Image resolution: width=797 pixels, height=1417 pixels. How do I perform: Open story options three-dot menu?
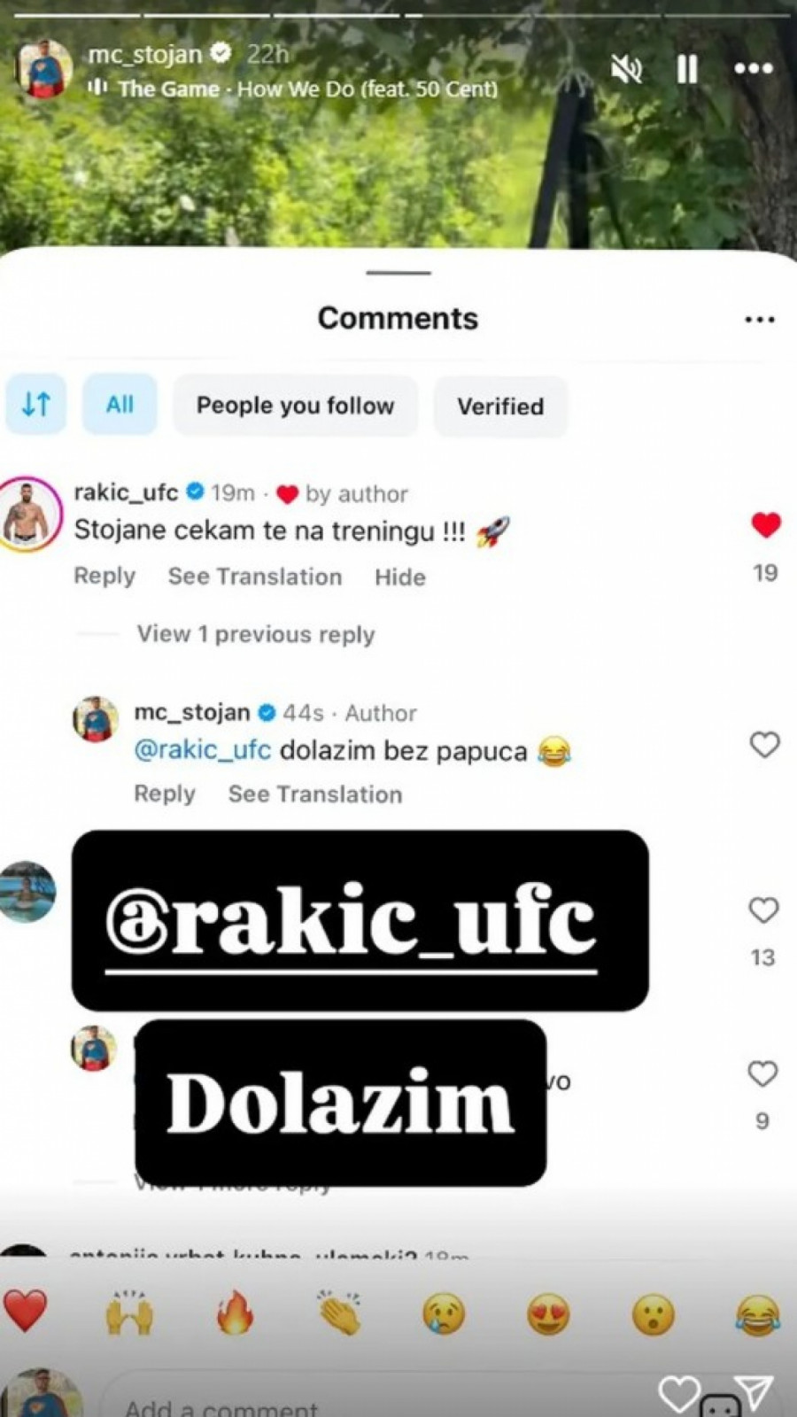(754, 69)
